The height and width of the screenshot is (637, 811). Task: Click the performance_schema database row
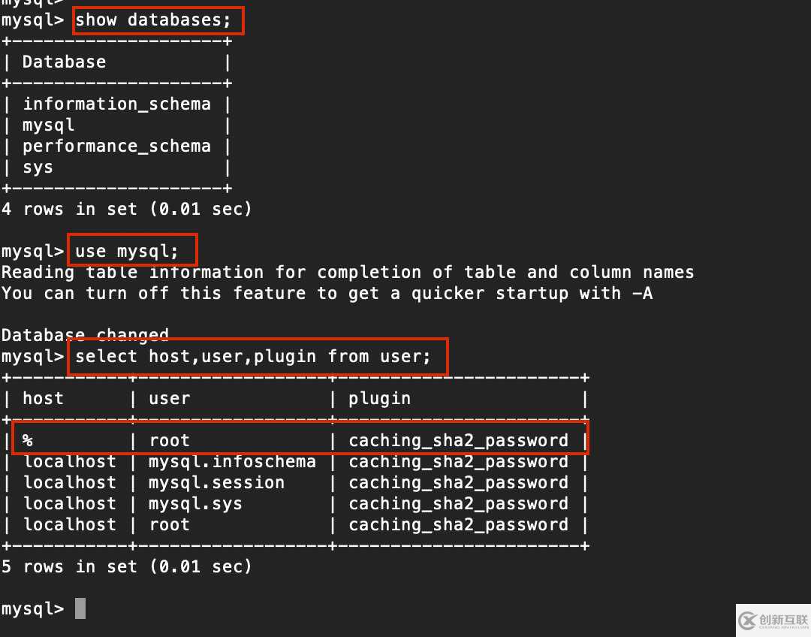pyautogui.click(x=116, y=146)
